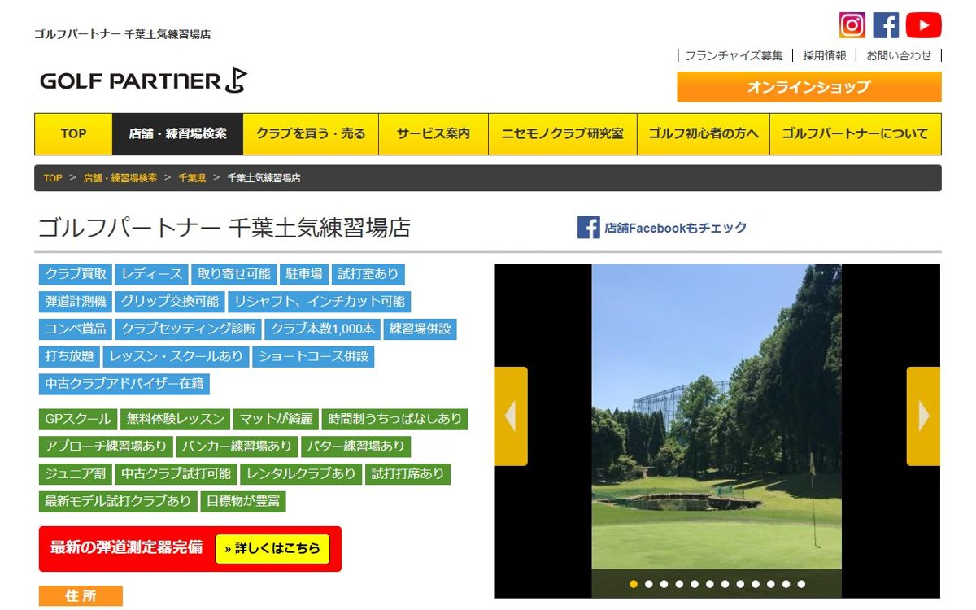
Task: Click 千葉県 in the breadcrumb
Action: coord(192,178)
